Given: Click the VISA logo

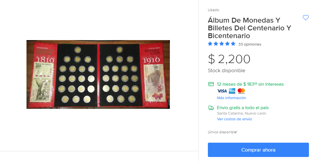Looking at the screenshot, I should [222, 91].
